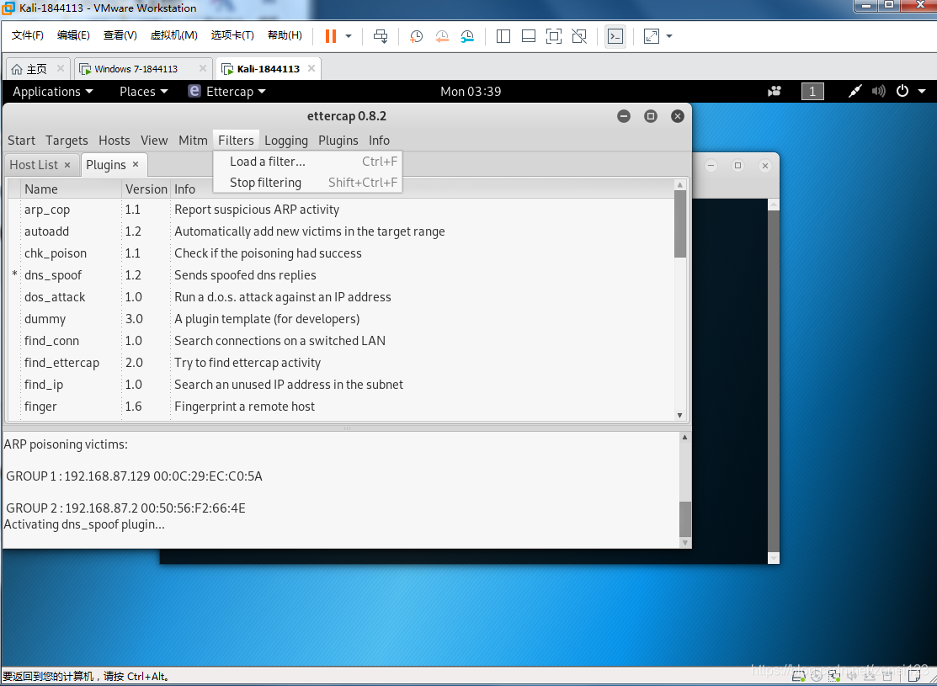Viewport: 937px width, 686px height.
Task: Select the active dns_spoof plugin row
Action: pos(341,275)
